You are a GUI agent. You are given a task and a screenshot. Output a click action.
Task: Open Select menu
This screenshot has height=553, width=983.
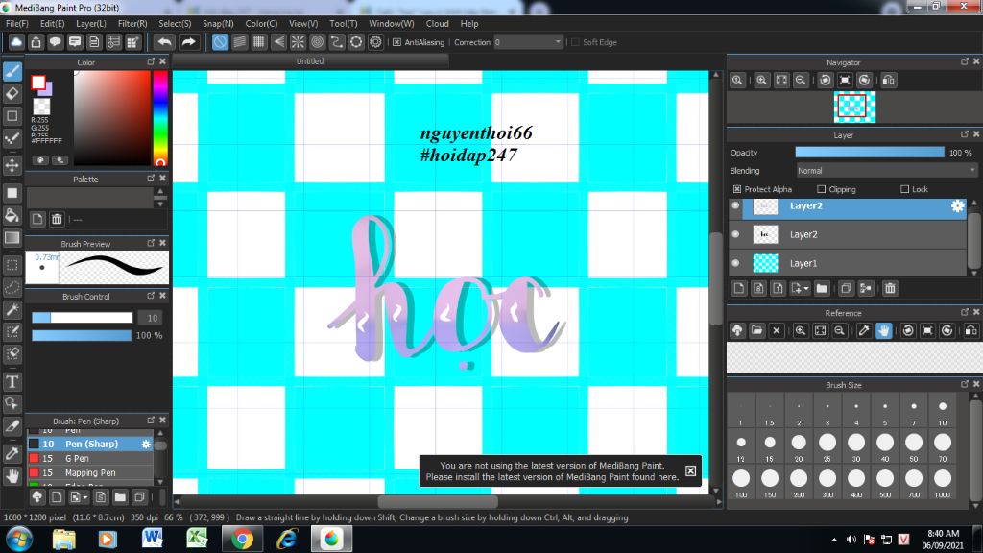[x=175, y=24]
